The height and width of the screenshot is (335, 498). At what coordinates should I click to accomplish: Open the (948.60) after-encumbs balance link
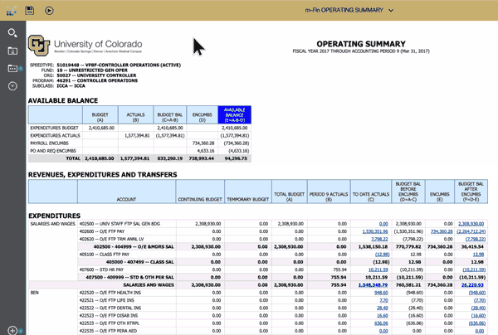pos(477,293)
